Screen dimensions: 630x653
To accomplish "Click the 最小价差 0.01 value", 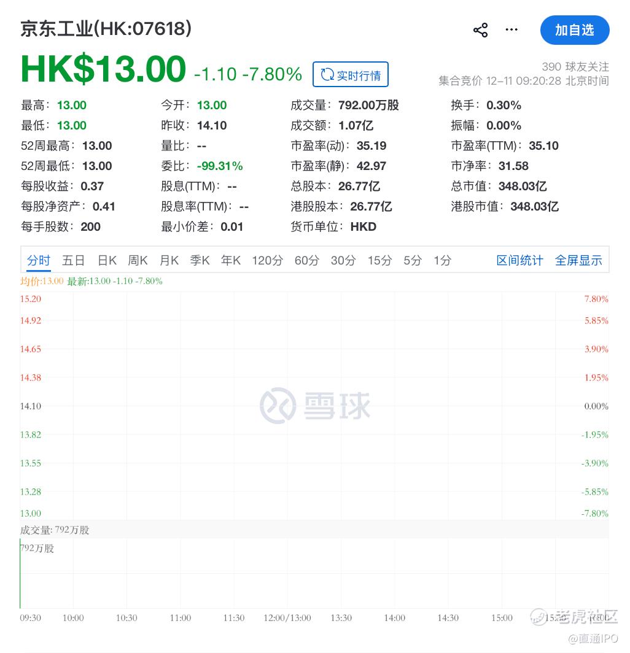I will click(x=231, y=226).
